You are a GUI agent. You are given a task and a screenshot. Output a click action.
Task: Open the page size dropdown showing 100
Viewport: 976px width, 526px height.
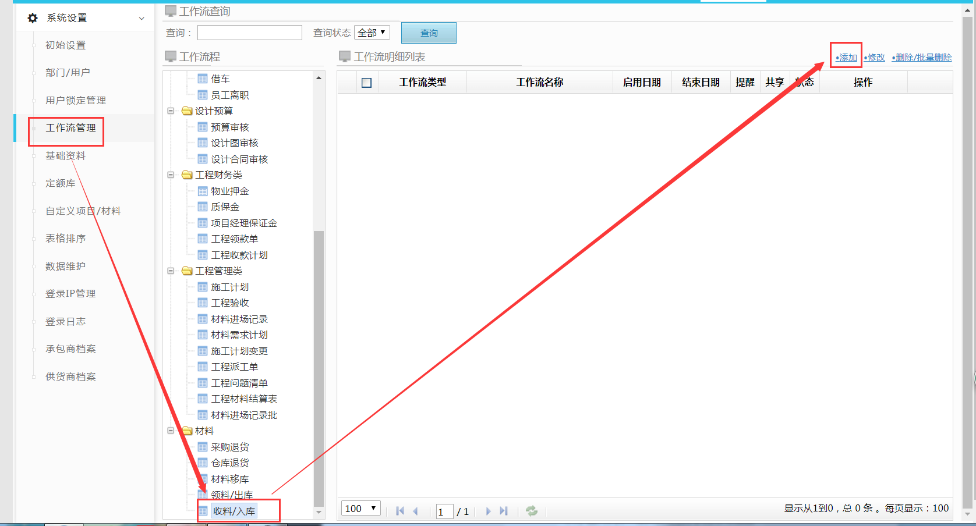[x=361, y=509]
